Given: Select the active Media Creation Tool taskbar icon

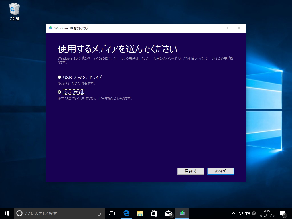Looking at the screenshot, I should (182, 213).
